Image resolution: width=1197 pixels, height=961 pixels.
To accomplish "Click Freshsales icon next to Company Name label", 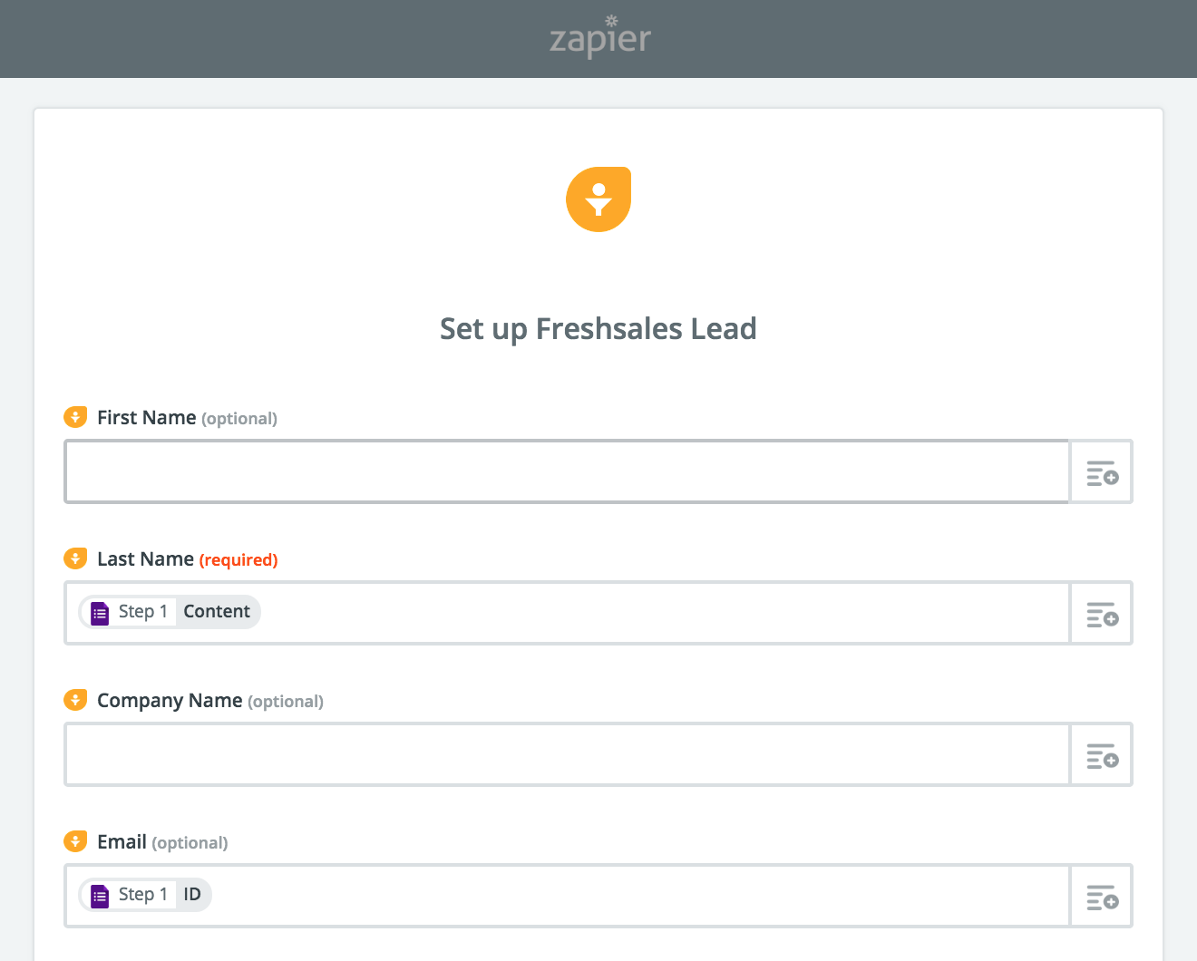I will point(75,700).
